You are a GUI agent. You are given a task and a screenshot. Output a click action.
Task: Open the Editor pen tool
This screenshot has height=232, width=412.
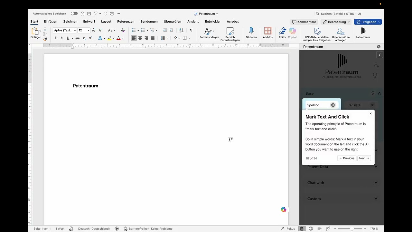pos(283,33)
